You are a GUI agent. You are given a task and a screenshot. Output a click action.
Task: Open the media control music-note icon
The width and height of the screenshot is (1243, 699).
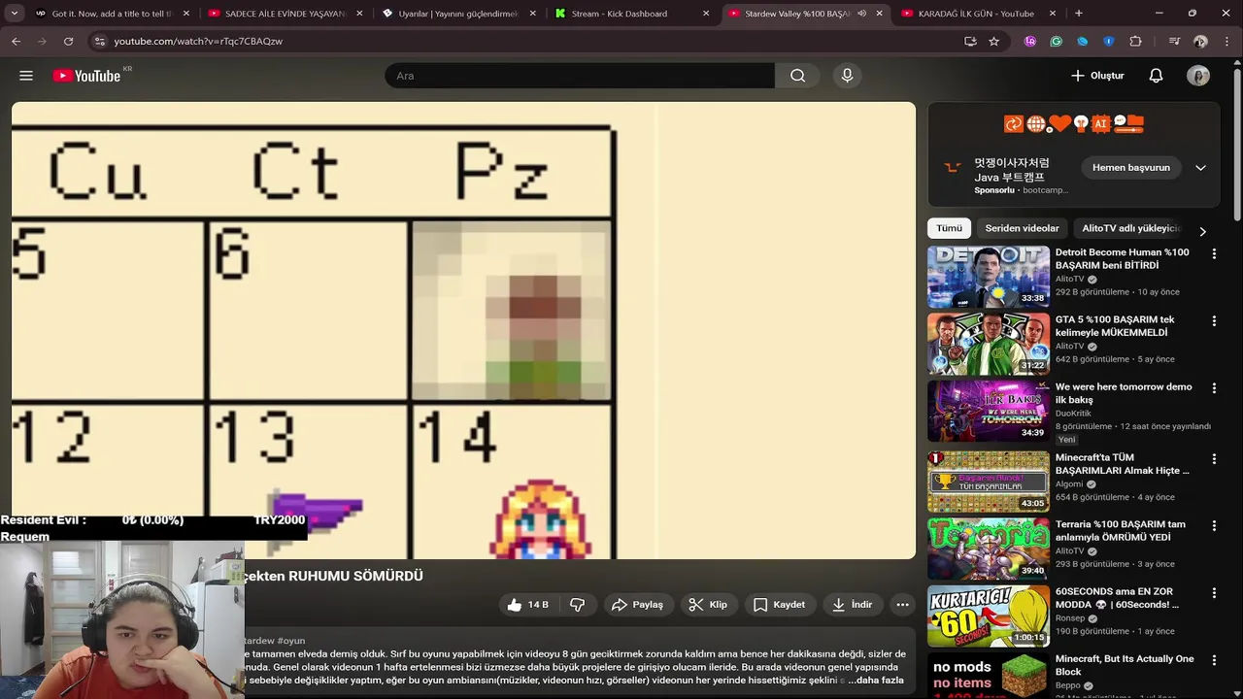point(1174,41)
